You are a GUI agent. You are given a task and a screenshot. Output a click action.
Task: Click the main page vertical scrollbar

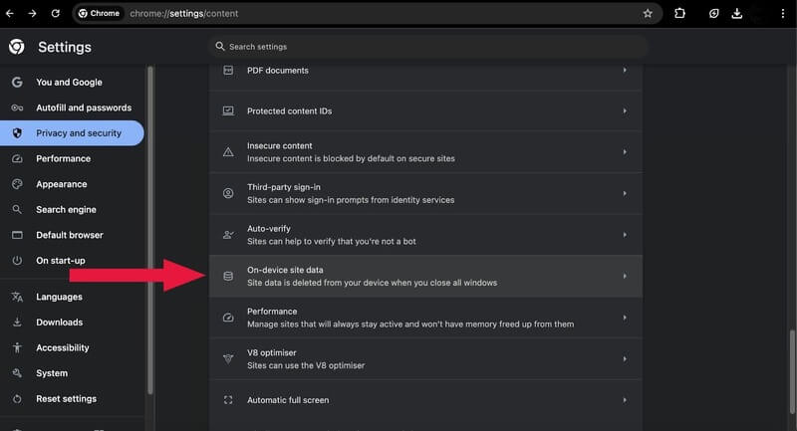(x=792, y=372)
